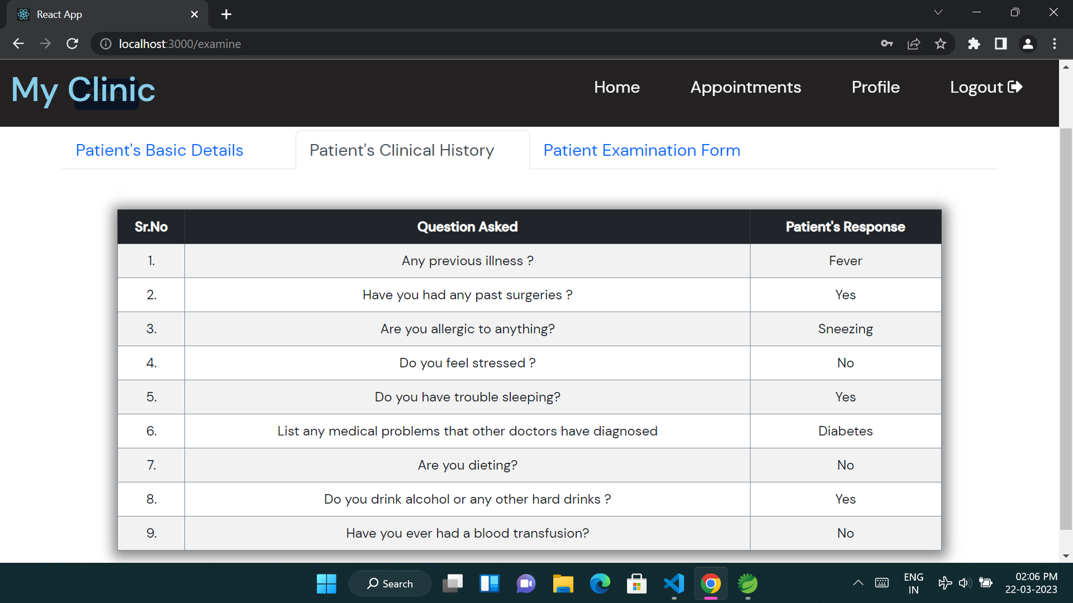Viewport: 1073px width, 603px height.
Task: Click the browser back navigation arrow
Action: [18, 44]
